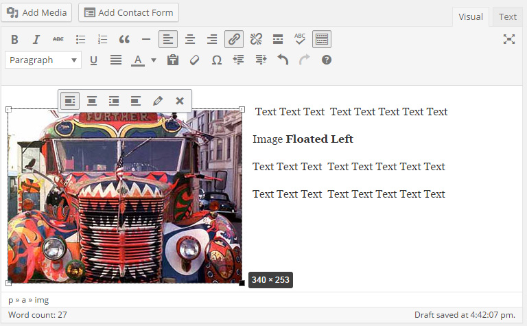Image resolution: width=527 pixels, height=326 pixels.
Task: Insert the Read More tag
Action: click(278, 39)
